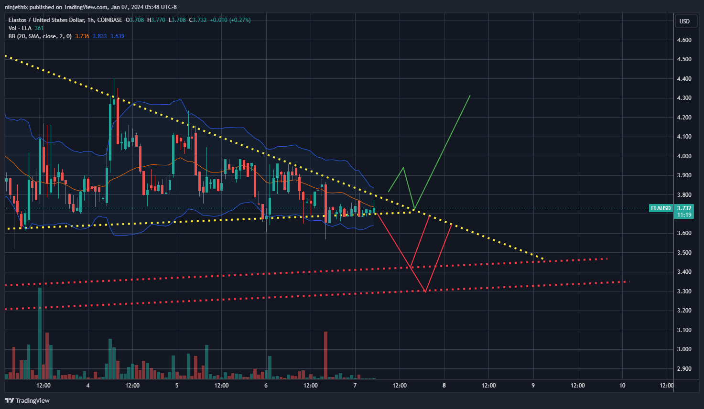Screen dimensions: 704x409
Task: Click the 4.100 price axis label
Action: click(x=684, y=137)
